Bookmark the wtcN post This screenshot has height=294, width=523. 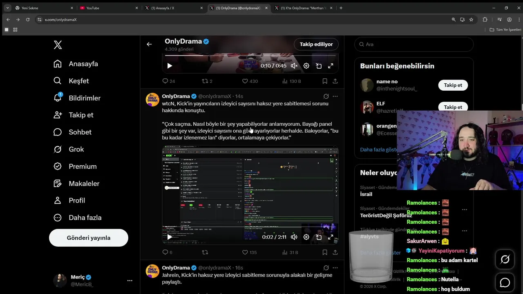[325, 252]
